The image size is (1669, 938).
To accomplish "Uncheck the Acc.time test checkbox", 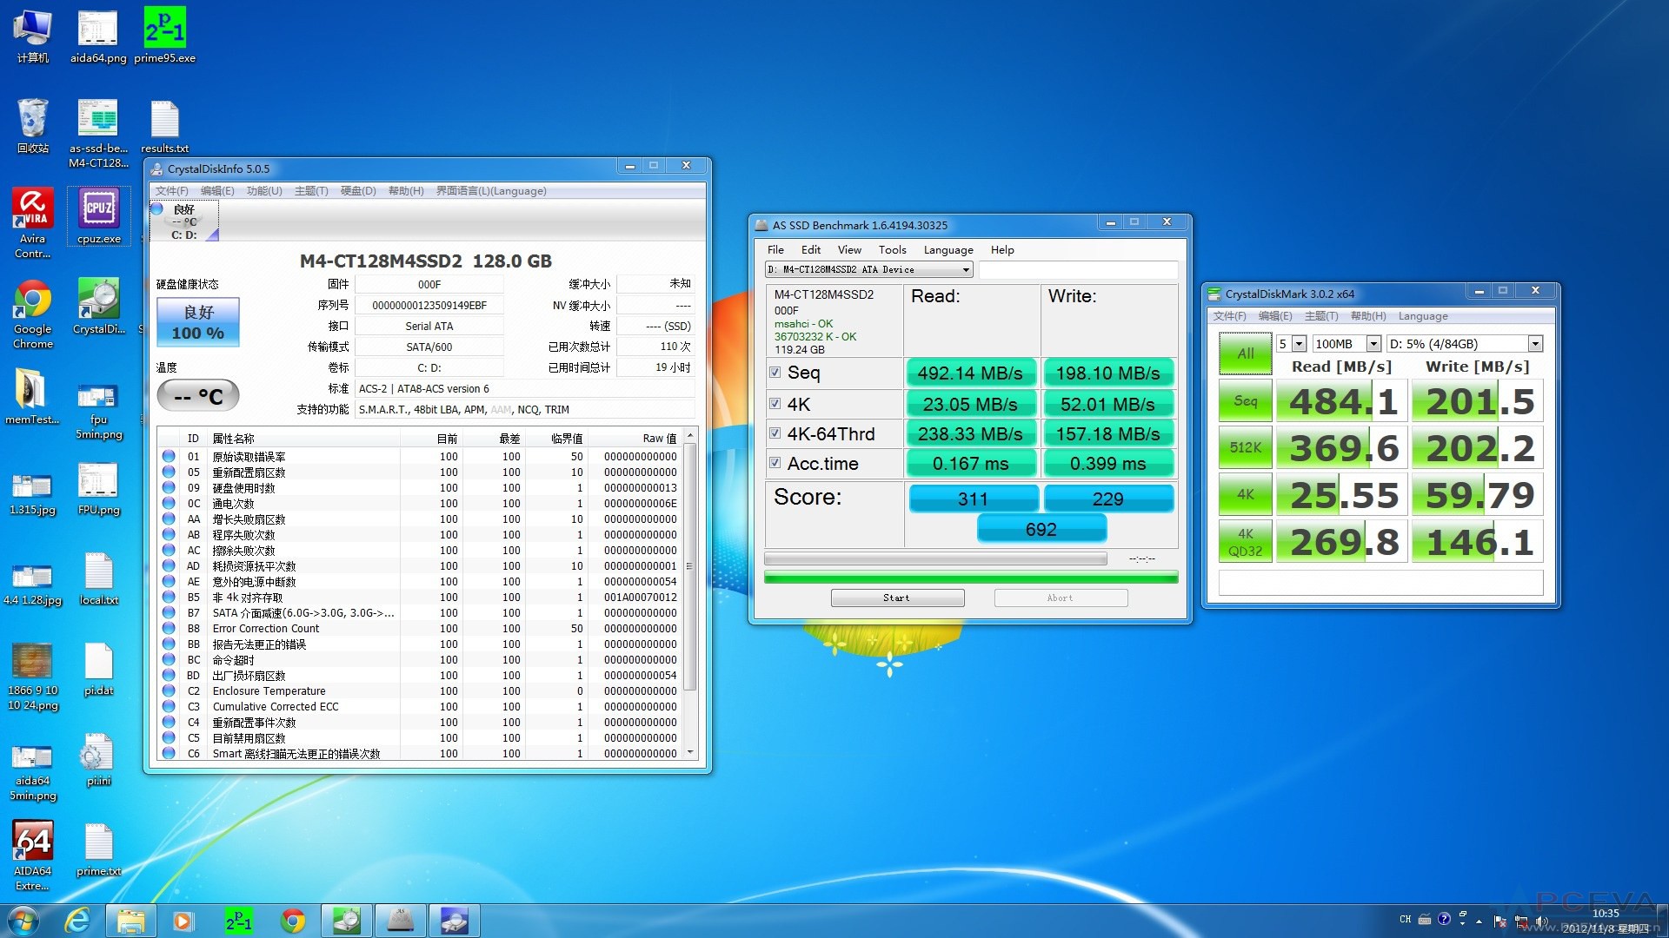I will click(775, 463).
